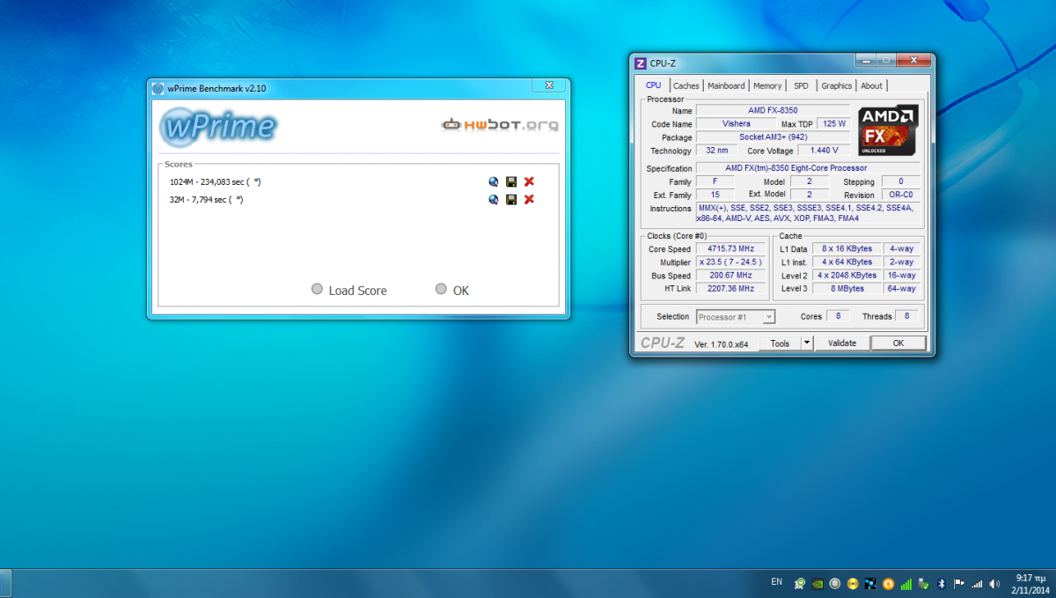The width and height of the screenshot is (1056, 598).
Task: Select the Load Score radio button
Action: 317,290
